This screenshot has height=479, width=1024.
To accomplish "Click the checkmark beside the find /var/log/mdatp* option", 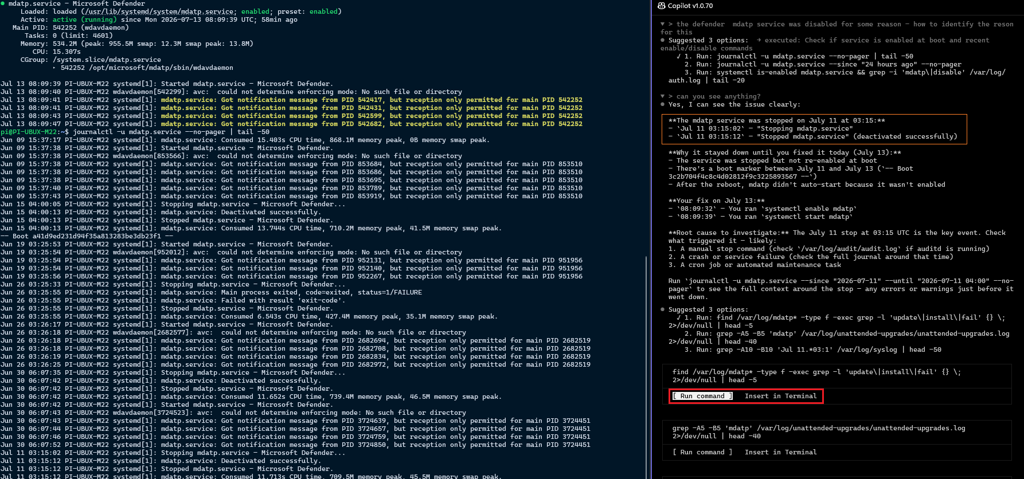I will point(679,317).
